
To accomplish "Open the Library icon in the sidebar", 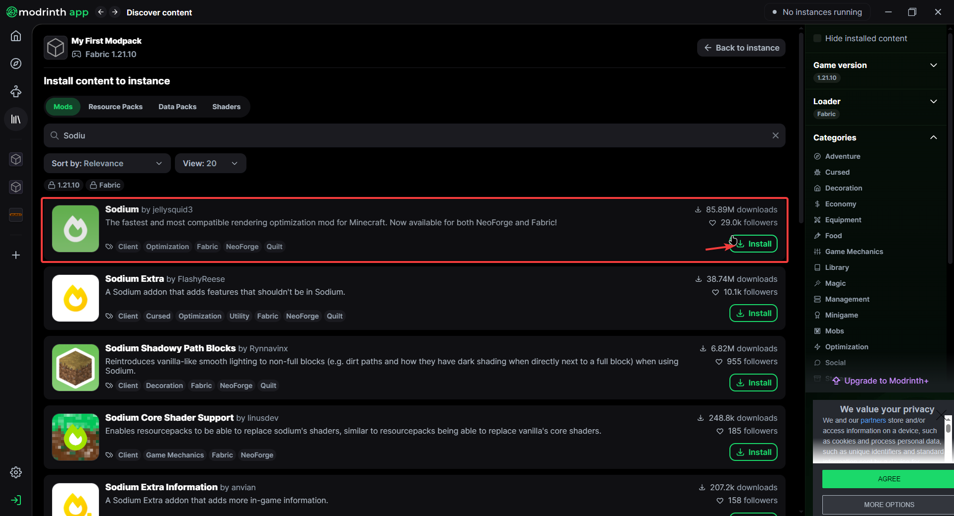I will 16,119.
